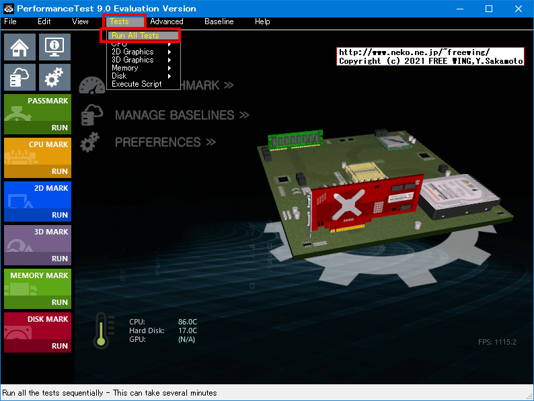This screenshot has height=401, width=534.
Task: Choose Execute Script from Tests menu
Action: click(x=137, y=84)
